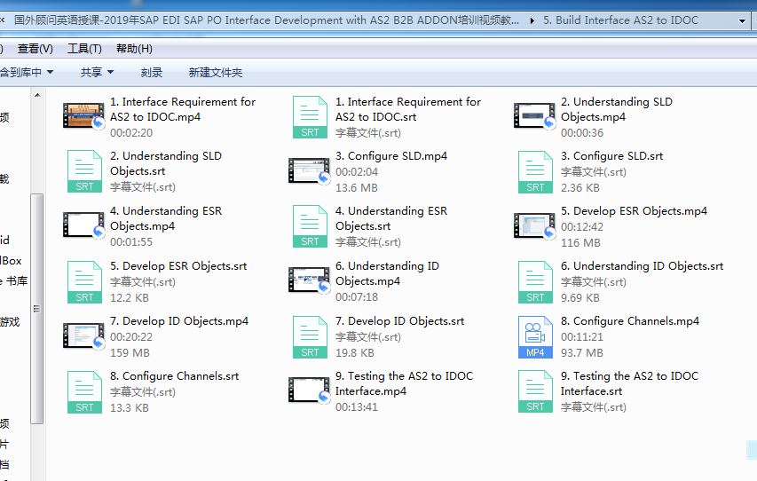Screen dimensions: 757x481
Task: Open the 帮助(H) menu
Action: pos(134,49)
